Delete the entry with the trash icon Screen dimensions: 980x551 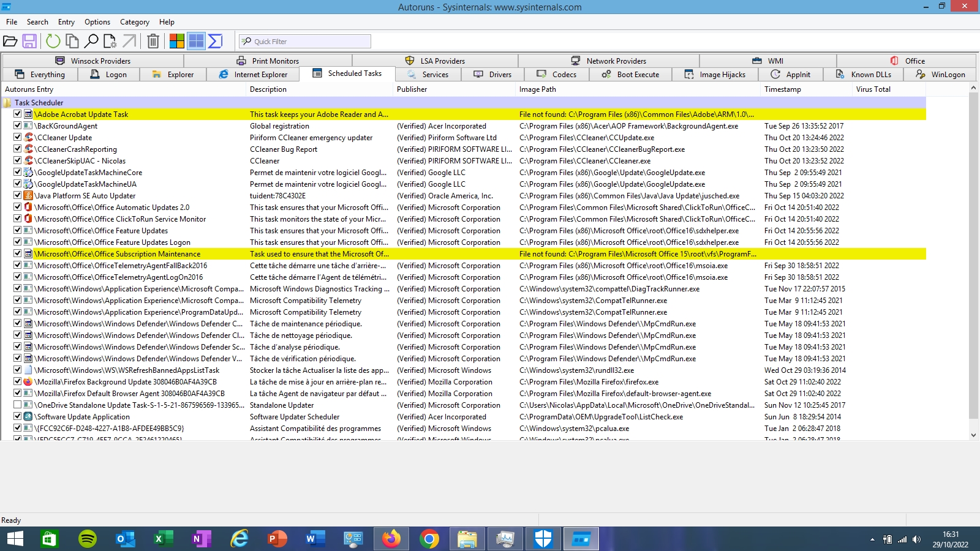153,41
